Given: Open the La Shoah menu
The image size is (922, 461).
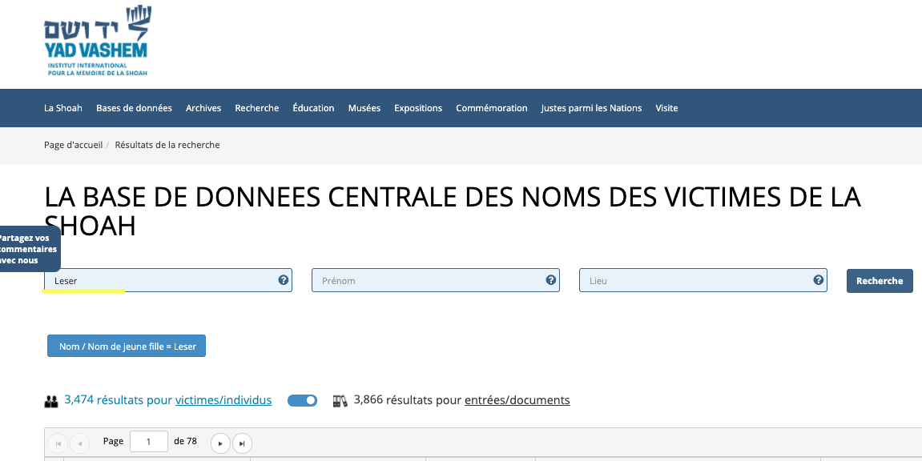Looking at the screenshot, I should coord(62,108).
